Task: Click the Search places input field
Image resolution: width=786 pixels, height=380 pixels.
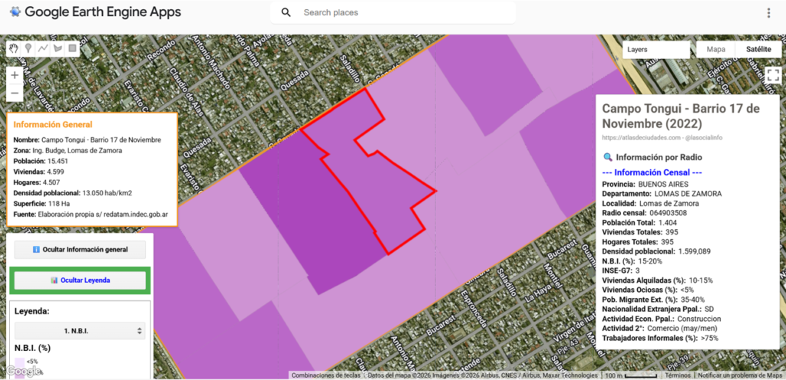Action: (x=403, y=13)
